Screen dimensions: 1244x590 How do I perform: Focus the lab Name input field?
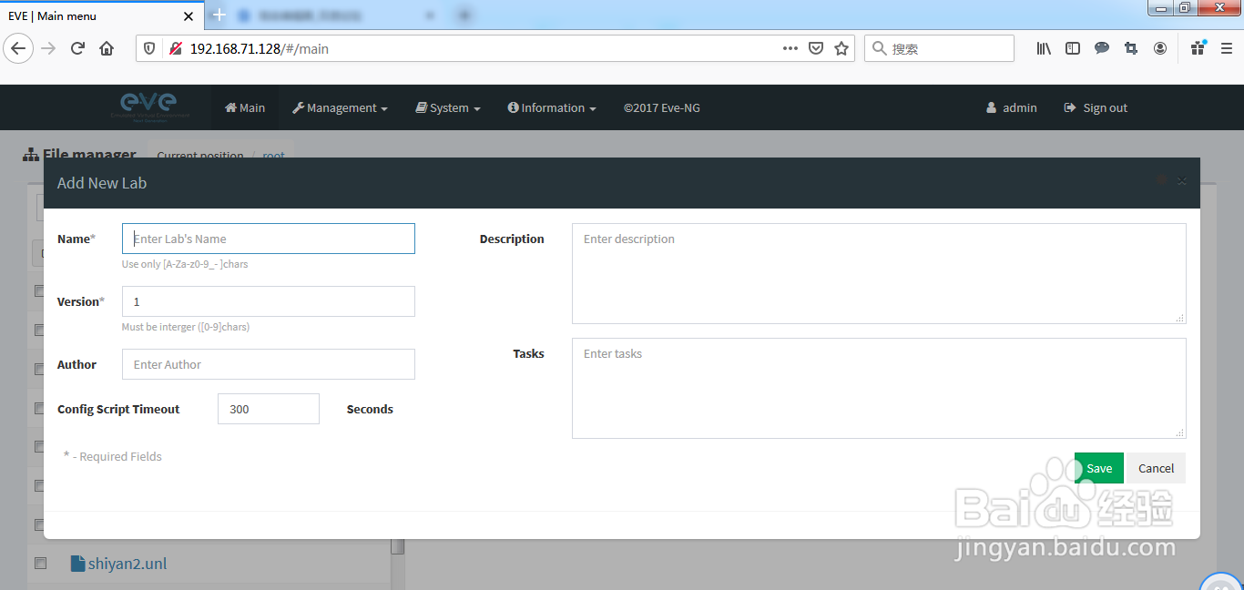click(269, 239)
